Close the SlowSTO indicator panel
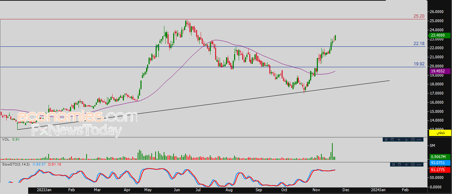Image resolution: width=452 pixels, height=194 pixels. pyautogui.click(x=394, y=164)
